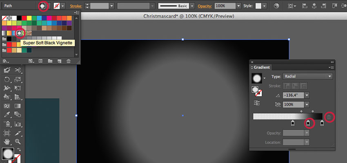347x163 pixels.
Task: Click Opacity link in control bar
Action: click(x=205, y=6)
